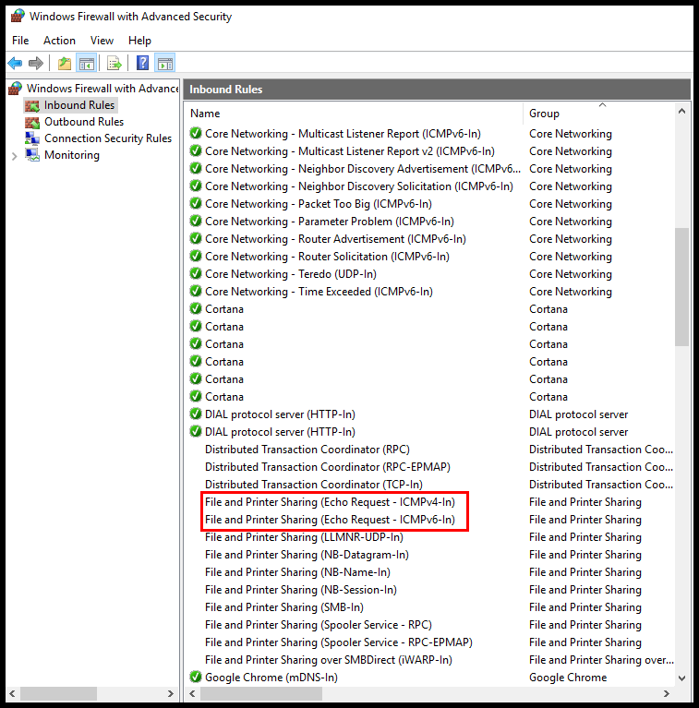Toggle the Show/Hide Action Pane icon
The image size is (699, 708).
tap(164, 63)
